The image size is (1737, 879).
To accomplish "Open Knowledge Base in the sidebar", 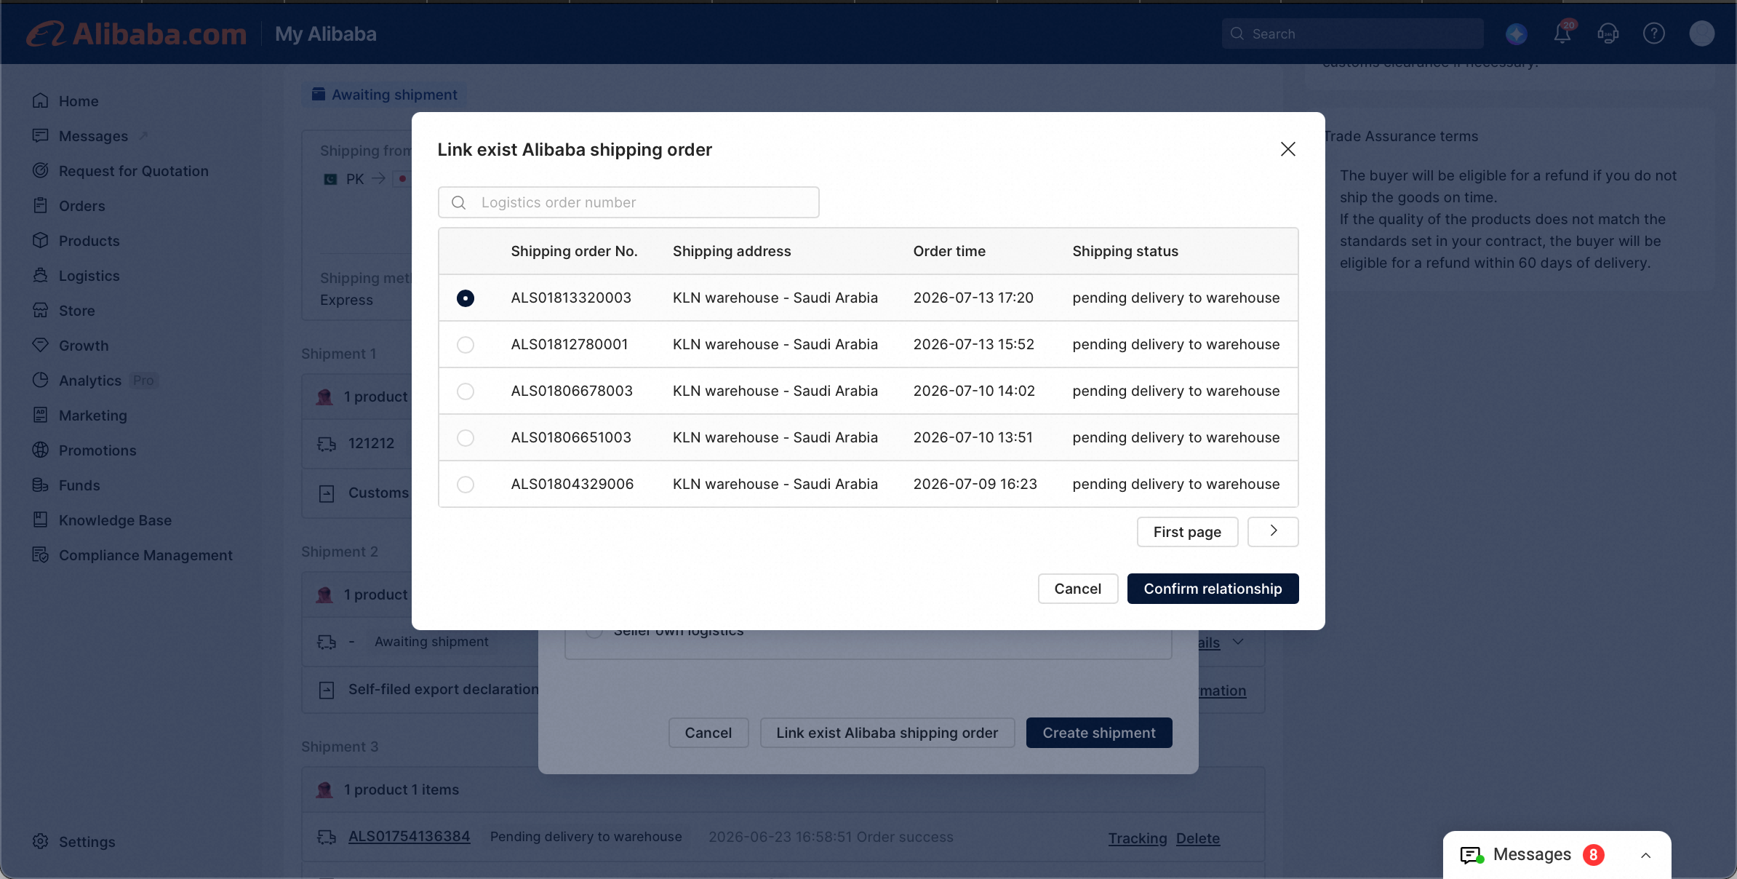I will coord(116,520).
